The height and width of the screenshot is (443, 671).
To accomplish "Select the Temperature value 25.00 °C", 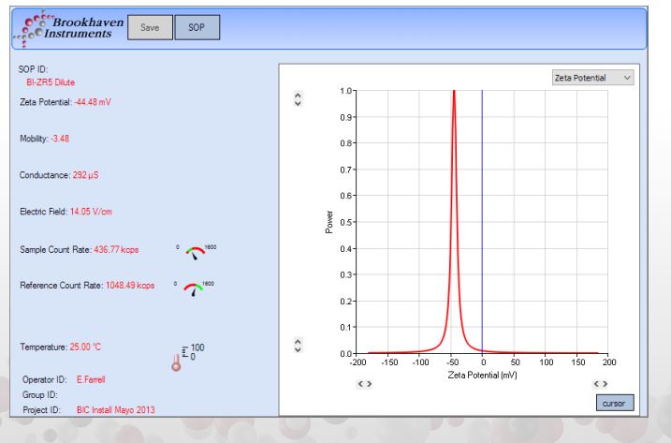I will [x=85, y=347].
